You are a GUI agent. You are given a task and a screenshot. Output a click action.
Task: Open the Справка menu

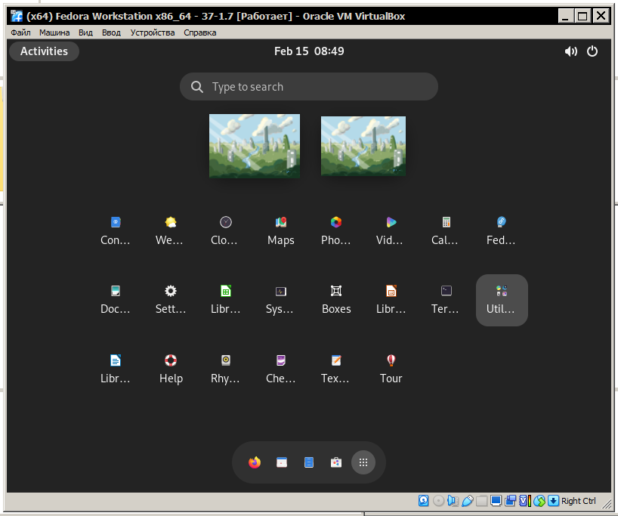pyautogui.click(x=199, y=32)
